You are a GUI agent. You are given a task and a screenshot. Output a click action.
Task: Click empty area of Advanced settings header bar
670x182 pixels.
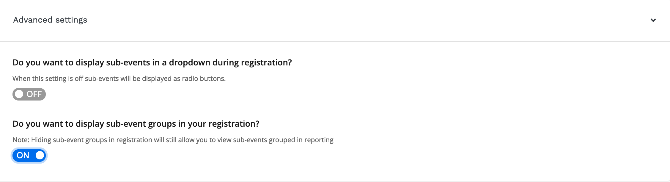click(357, 20)
